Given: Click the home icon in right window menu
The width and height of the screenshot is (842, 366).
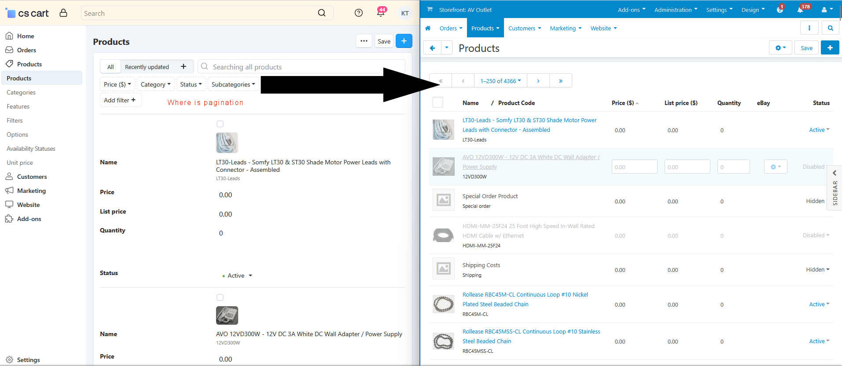Looking at the screenshot, I should (x=428, y=28).
